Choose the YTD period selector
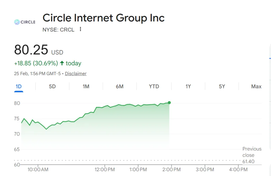The height and width of the screenshot is (176, 271). [x=154, y=86]
